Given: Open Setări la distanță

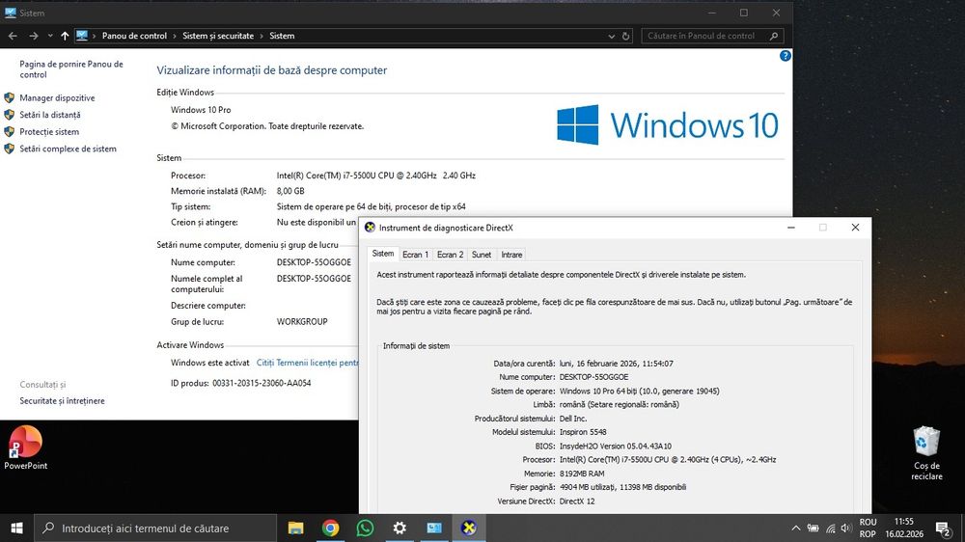Looking at the screenshot, I should (x=50, y=115).
